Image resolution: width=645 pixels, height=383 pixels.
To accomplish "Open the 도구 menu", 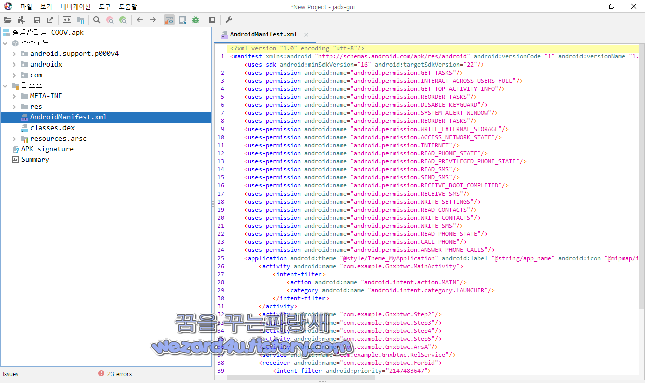I will click(105, 7).
